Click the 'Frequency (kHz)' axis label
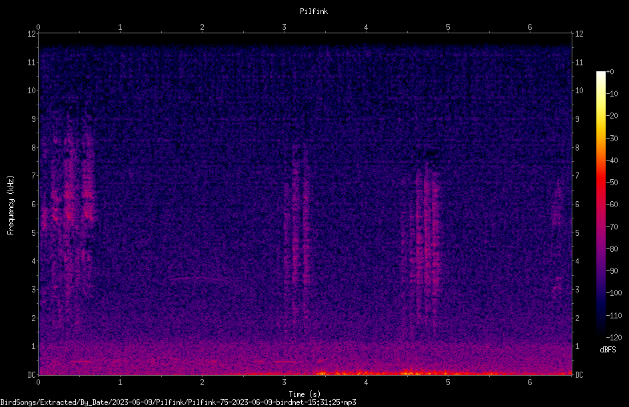Screen dimensions: 629x407 click(x=11, y=205)
